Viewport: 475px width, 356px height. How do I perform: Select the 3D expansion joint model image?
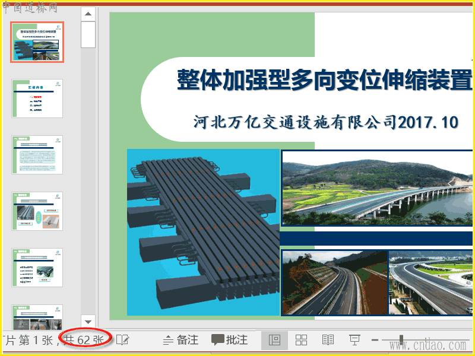point(203,232)
